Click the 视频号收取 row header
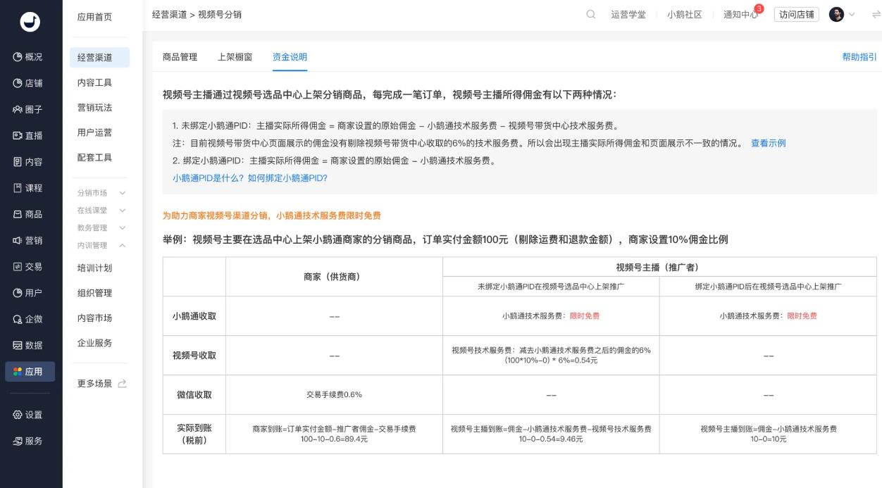The image size is (882, 488). click(194, 356)
